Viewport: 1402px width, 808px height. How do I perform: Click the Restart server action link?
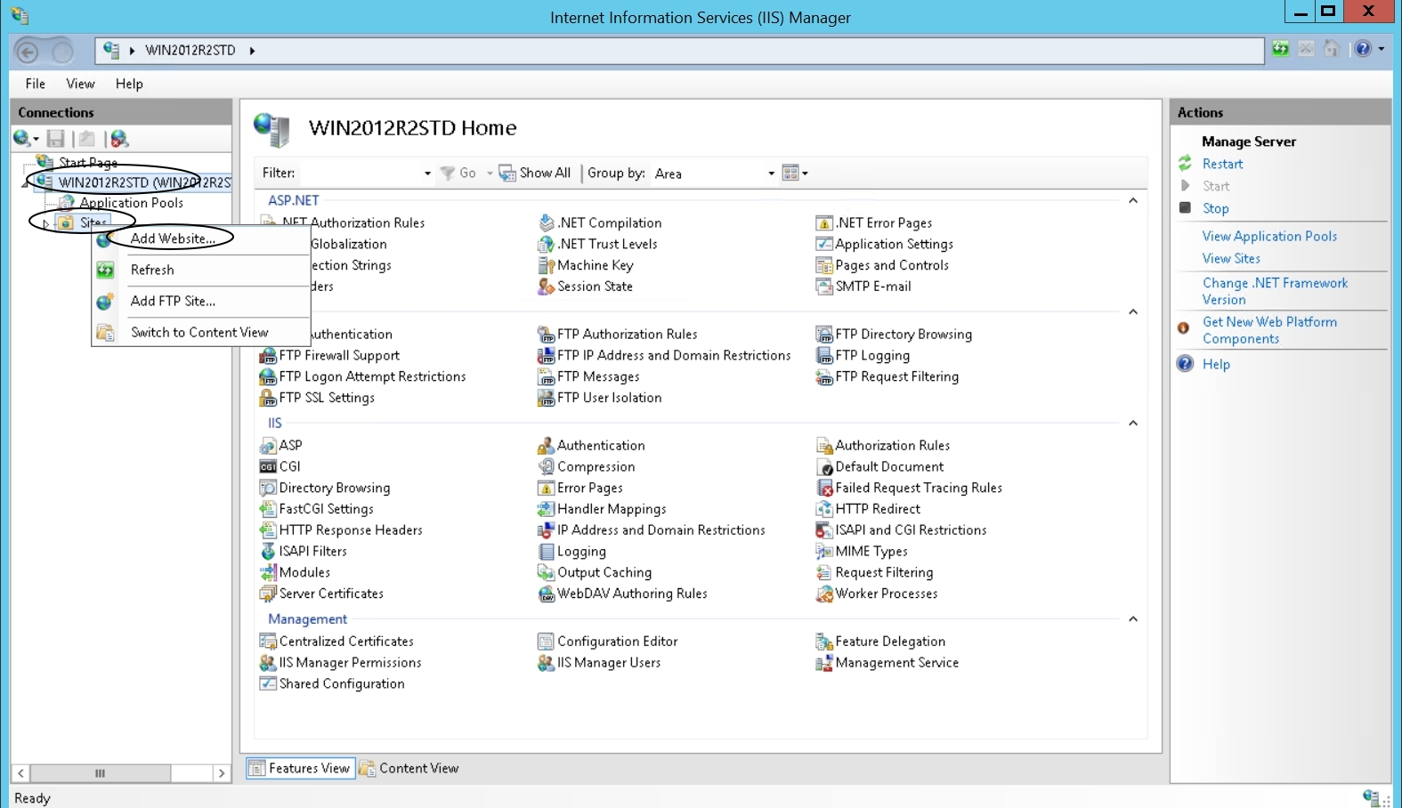point(1222,164)
